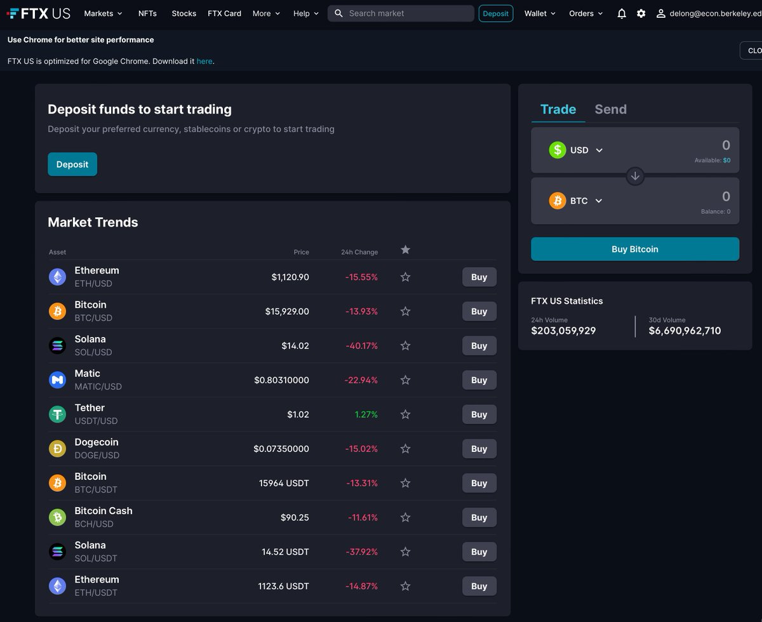Click the favorites star column header
Image resolution: width=762 pixels, height=622 pixels.
pyautogui.click(x=405, y=249)
